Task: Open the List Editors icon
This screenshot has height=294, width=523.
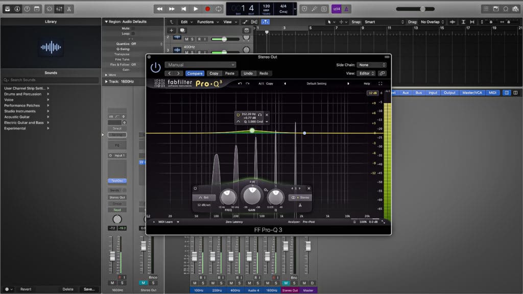Action: click(486, 9)
